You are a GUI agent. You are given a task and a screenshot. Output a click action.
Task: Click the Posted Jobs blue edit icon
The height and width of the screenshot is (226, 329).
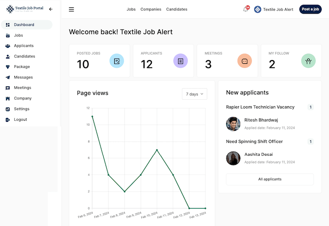(x=117, y=61)
